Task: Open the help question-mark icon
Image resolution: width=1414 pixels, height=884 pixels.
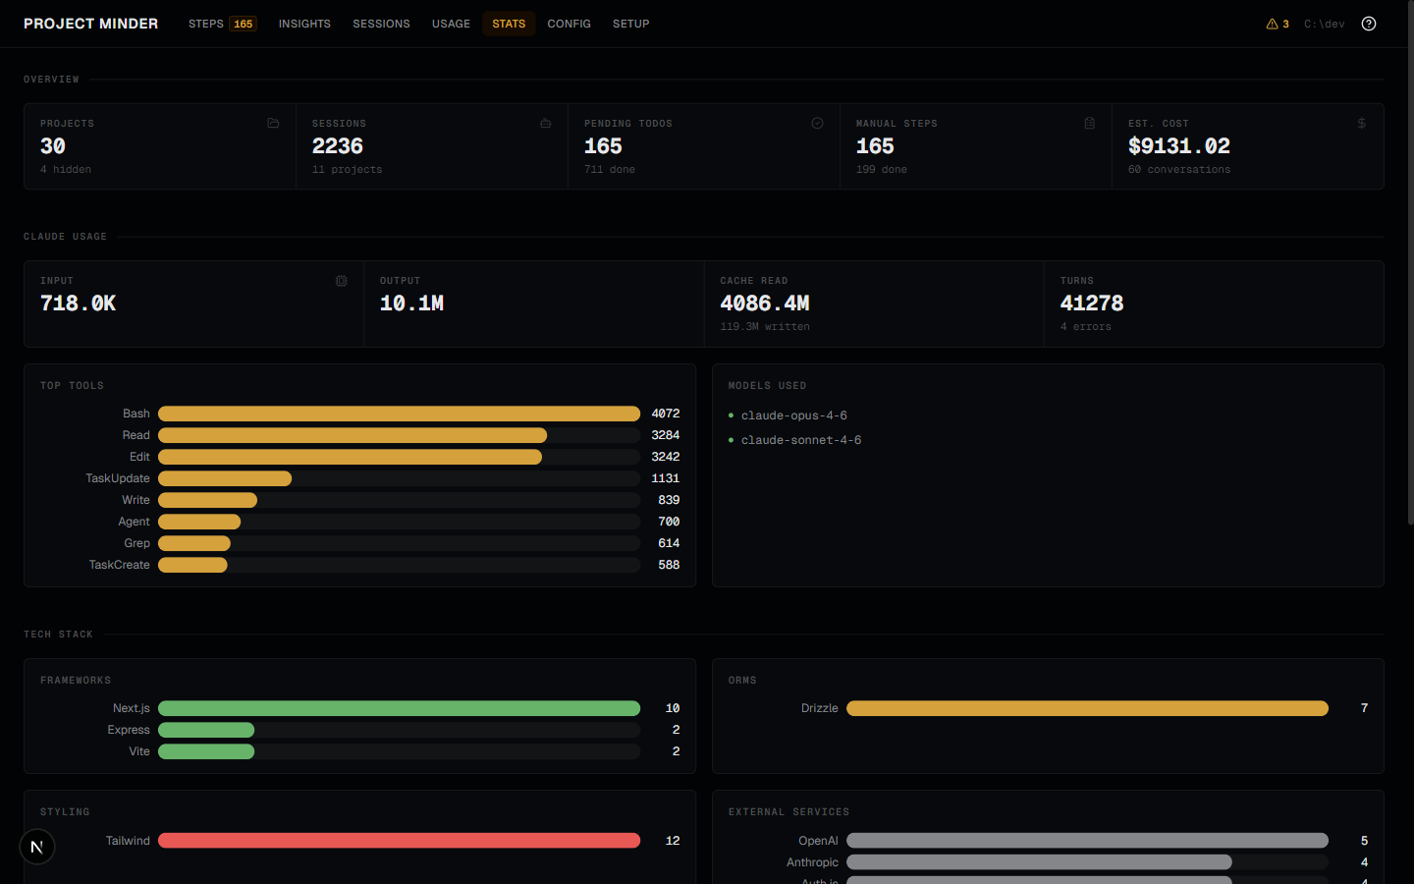Action: [x=1369, y=23]
